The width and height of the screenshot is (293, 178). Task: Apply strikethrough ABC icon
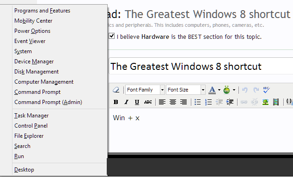pos(148,102)
